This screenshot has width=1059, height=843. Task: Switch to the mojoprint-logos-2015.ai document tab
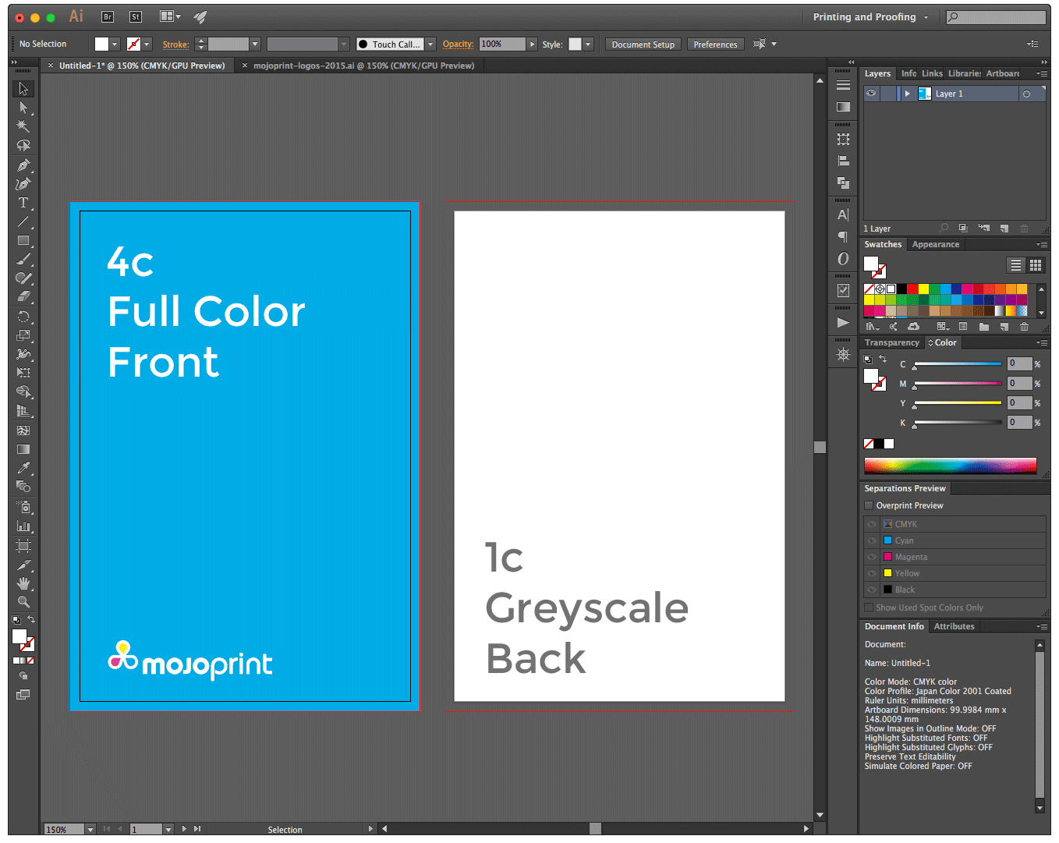363,66
